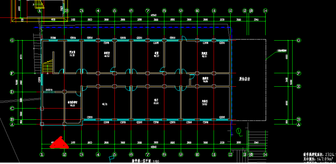Select the left-side axis bubble labeled D
Image resolution: width=336 pixels, height=164 pixels.
click(12, 92)
